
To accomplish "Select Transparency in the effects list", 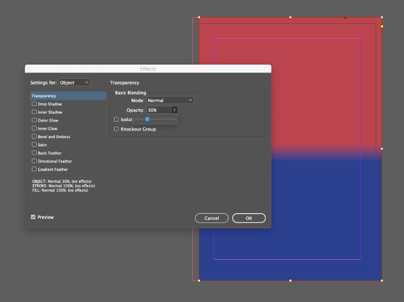I will coord(68,96).
